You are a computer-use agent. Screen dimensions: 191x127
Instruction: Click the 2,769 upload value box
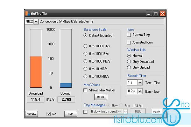click(x=66, y=99)
